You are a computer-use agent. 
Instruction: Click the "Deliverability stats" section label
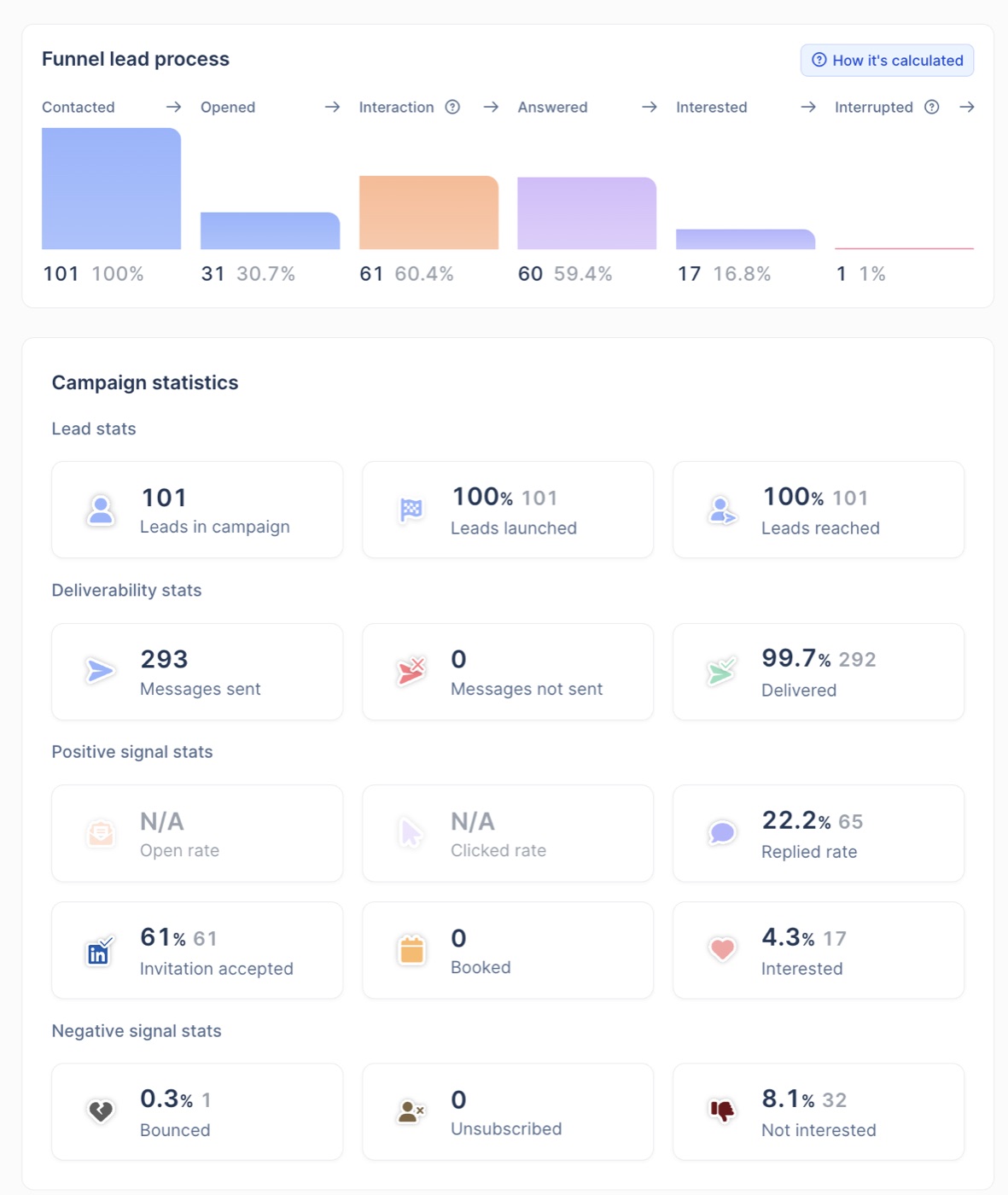coord(126,591)
